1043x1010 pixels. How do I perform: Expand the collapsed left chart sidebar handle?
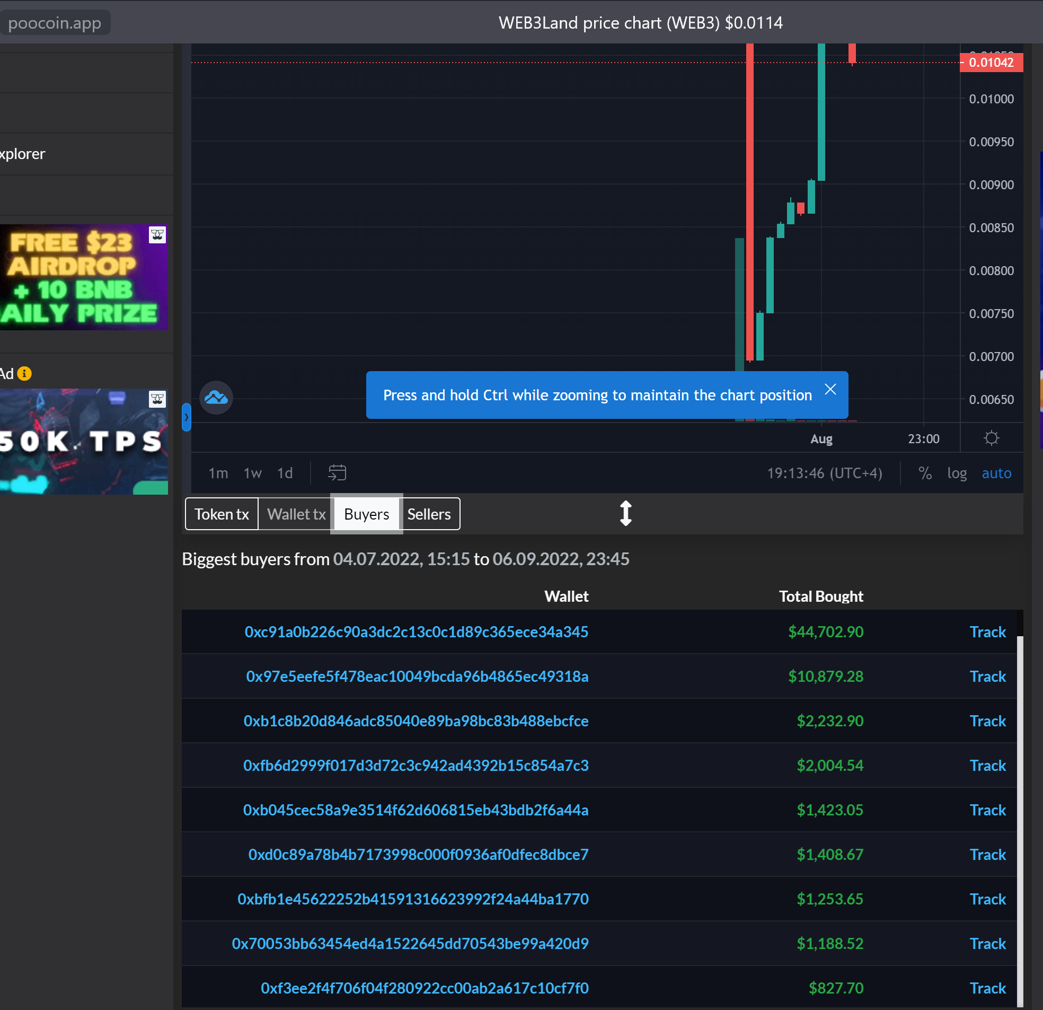coord(186,417)
